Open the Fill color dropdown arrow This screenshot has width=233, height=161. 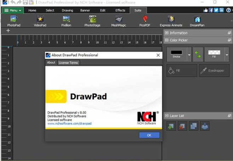point(227,55)
